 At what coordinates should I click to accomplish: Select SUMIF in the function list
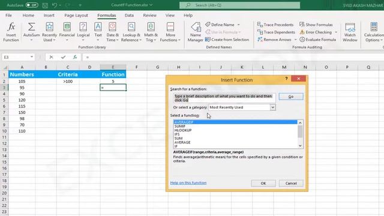[x=235, y=126]
